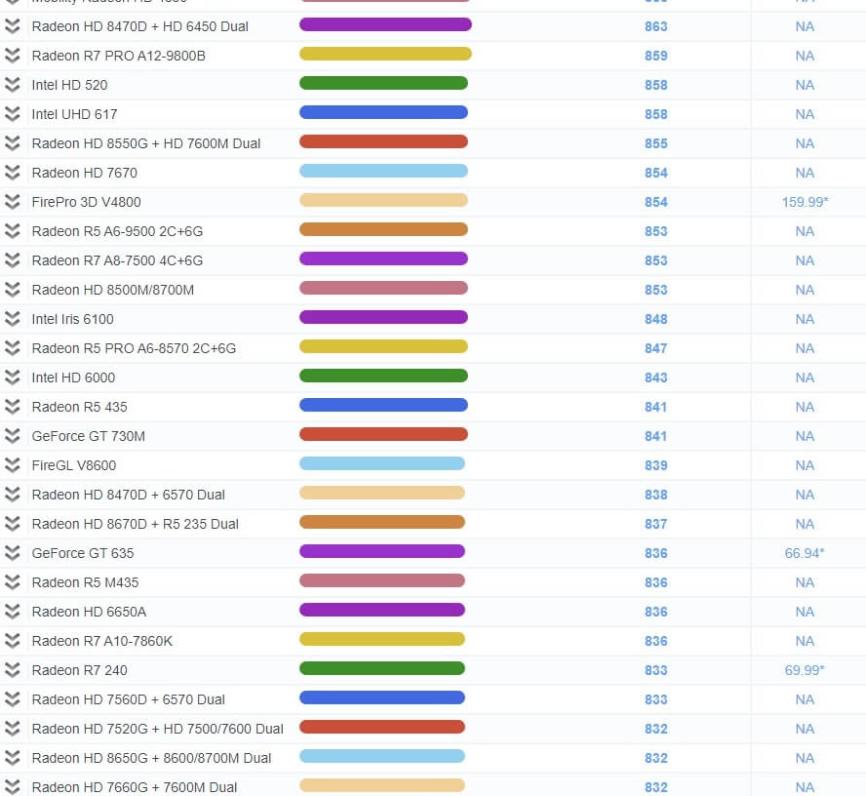Open the Radeon R7 240 link
Image resolution: width=866 pixels, height=796 pixels.
point(80,670)
